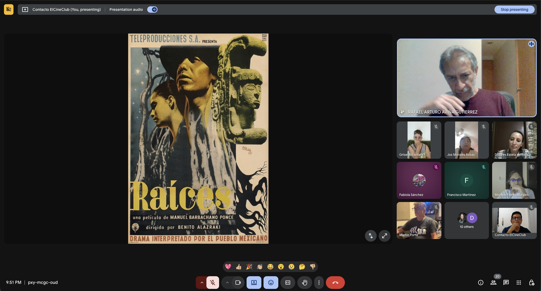This screenshot has height=291, width=541.
Task: Click muted mic icon on Grisel Alcantara tile
Action: point(436,127)
